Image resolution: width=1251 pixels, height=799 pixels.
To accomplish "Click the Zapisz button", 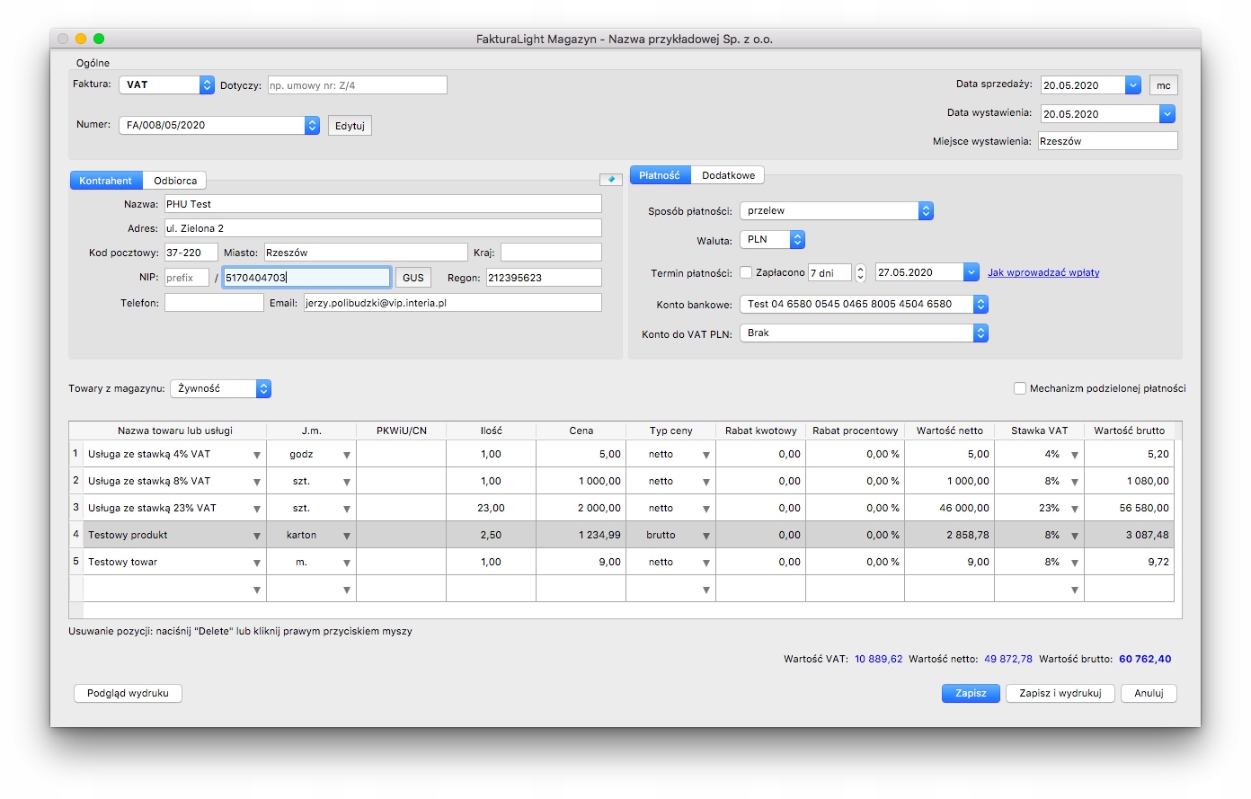I will (x=971, y=693).
